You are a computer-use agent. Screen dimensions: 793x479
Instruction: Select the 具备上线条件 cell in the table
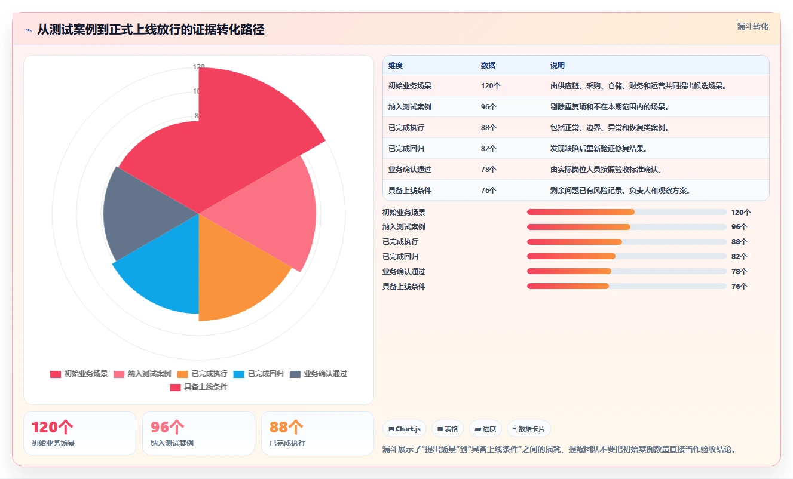410,191
